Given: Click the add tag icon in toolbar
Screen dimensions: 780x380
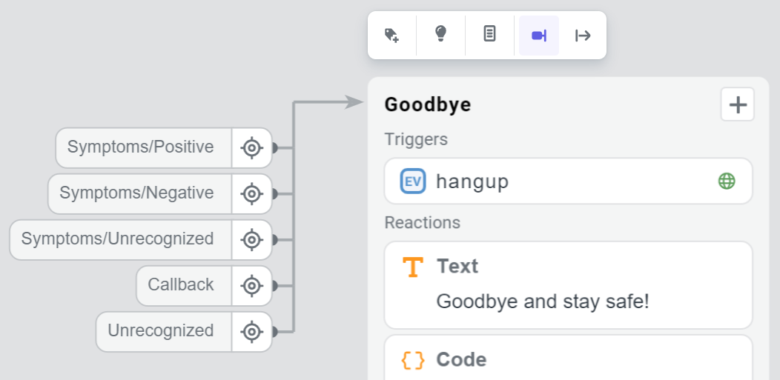Looking at the screenshot, I should (392, 35).
